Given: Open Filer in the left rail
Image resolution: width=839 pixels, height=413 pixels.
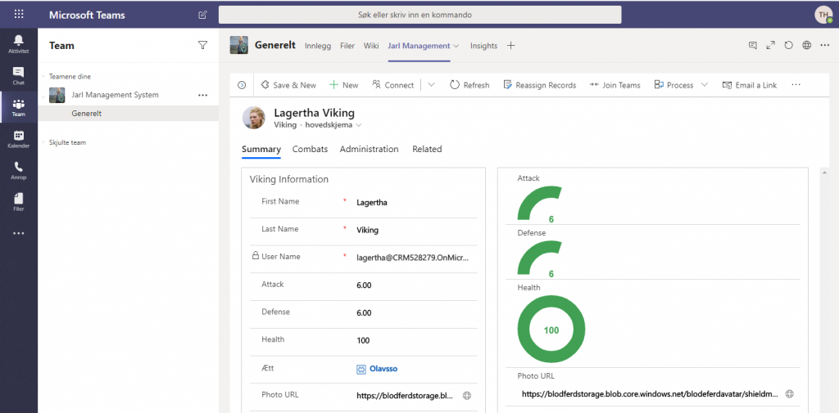Looking at the screenshot, I should (x=19, y=202).
